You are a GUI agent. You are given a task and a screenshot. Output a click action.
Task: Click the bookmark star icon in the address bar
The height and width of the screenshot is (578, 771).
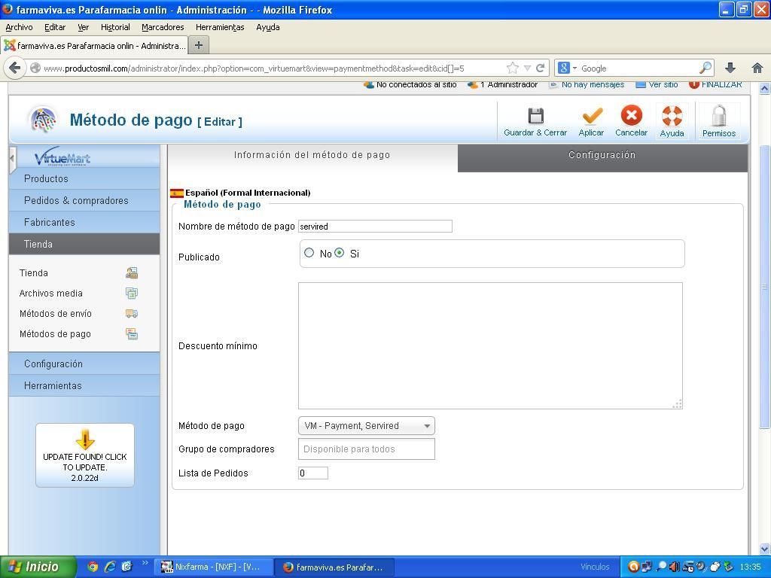(512, 68)
